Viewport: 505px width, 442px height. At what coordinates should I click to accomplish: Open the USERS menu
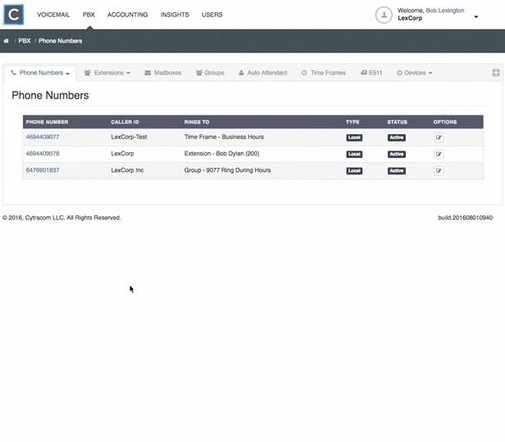tap(212, 15)
